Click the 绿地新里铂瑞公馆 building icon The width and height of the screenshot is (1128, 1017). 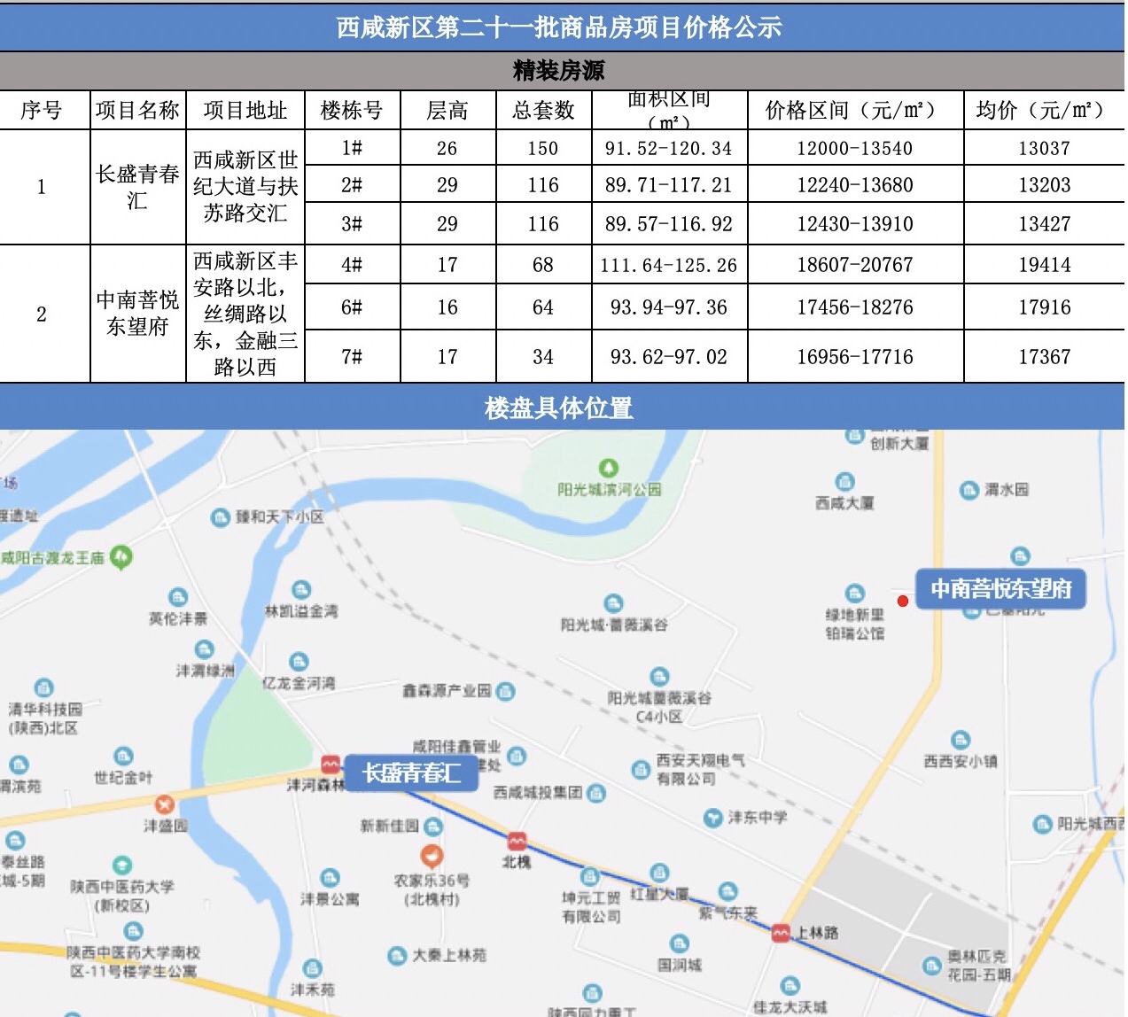[x=854, y=594]
